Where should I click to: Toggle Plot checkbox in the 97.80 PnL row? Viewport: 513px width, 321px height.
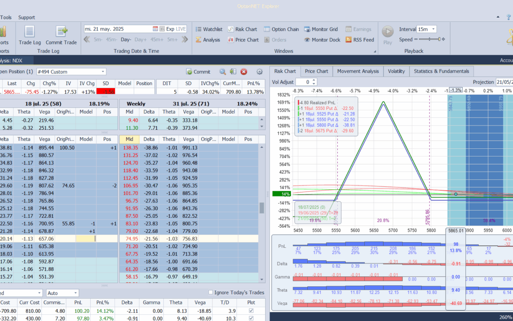pyautogui.click(x=251, y=318)
